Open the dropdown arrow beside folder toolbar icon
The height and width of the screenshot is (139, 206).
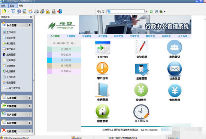(9, 12)
